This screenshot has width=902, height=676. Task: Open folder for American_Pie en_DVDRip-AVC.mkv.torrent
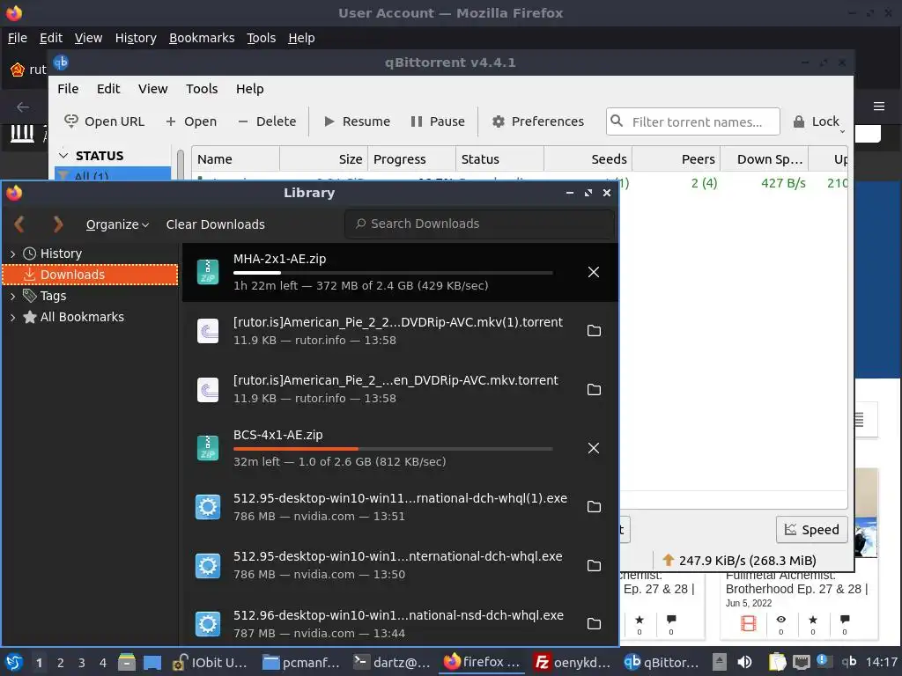tap(594, 389)
